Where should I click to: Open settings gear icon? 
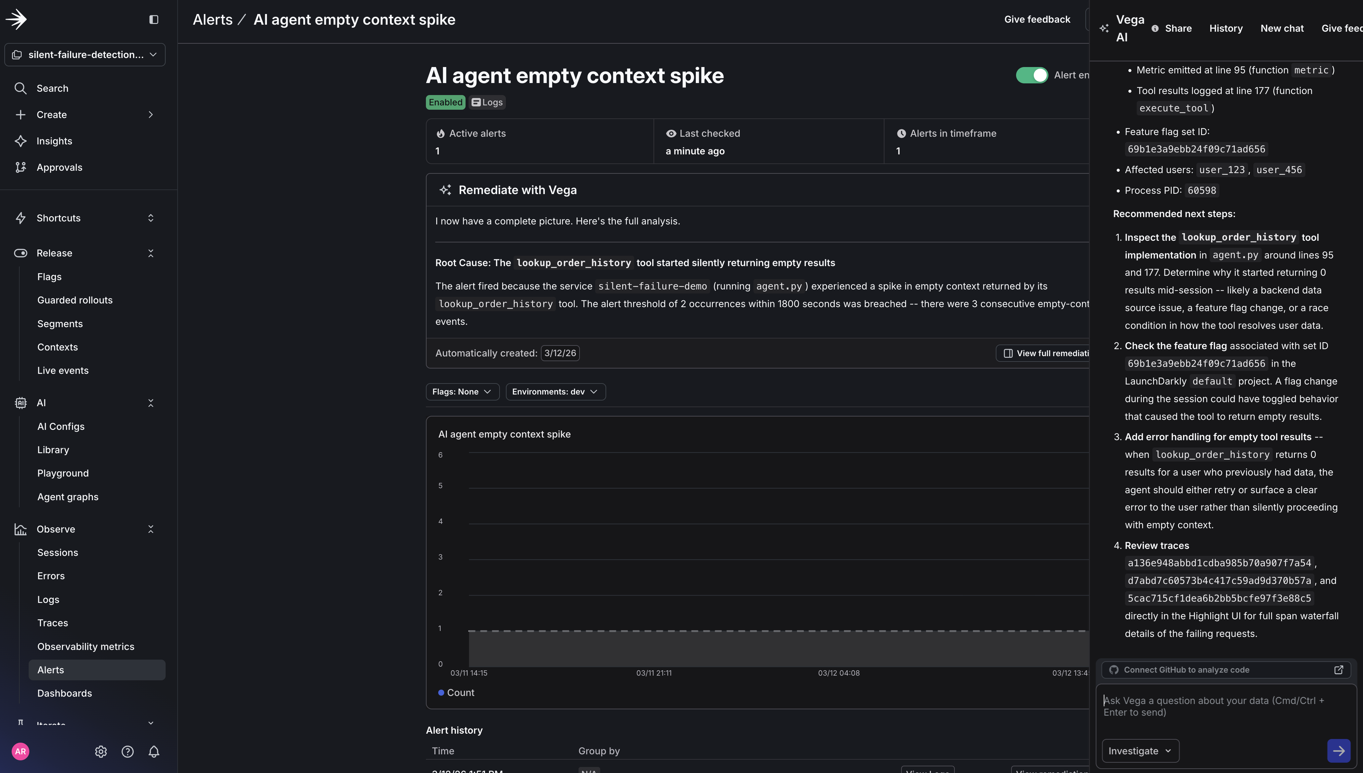pos(101,752)
